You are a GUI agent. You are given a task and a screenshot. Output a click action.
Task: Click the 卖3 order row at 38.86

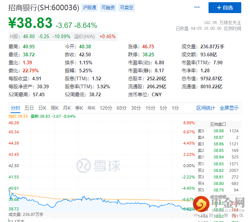(x=218, y=144)
